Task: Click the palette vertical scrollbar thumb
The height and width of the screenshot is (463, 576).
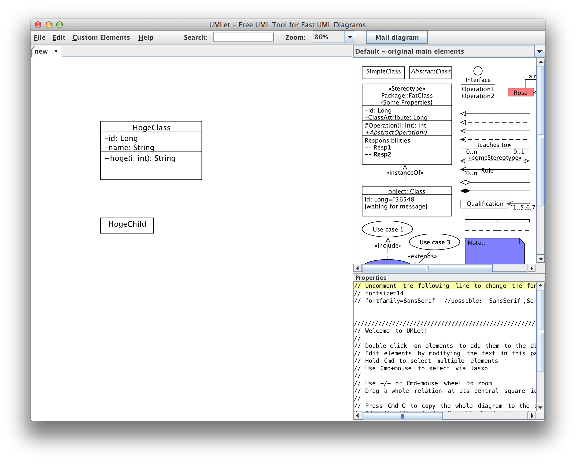Action: click(541, 136)
